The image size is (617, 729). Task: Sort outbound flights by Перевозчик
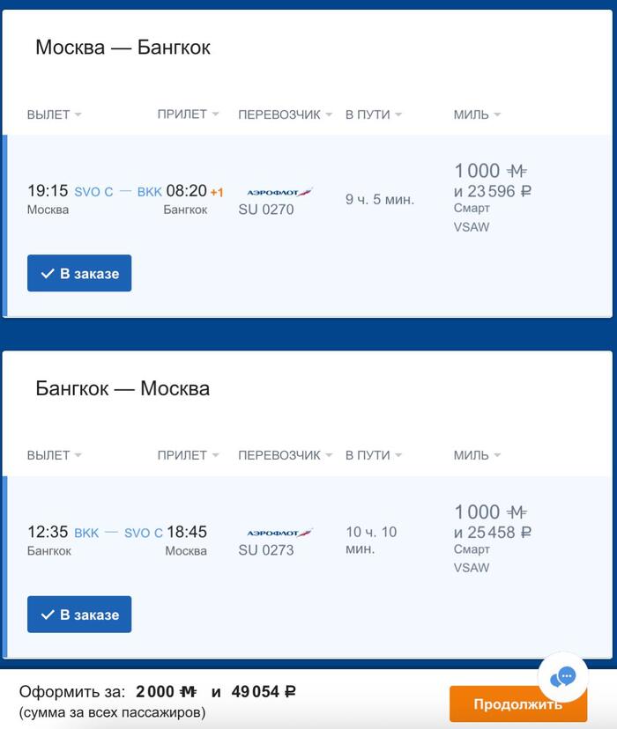(285, 114)
